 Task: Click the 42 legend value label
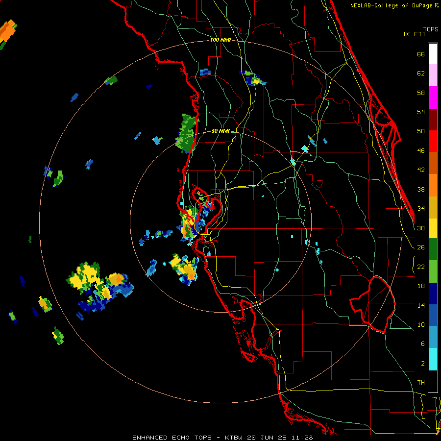(421, 170)
